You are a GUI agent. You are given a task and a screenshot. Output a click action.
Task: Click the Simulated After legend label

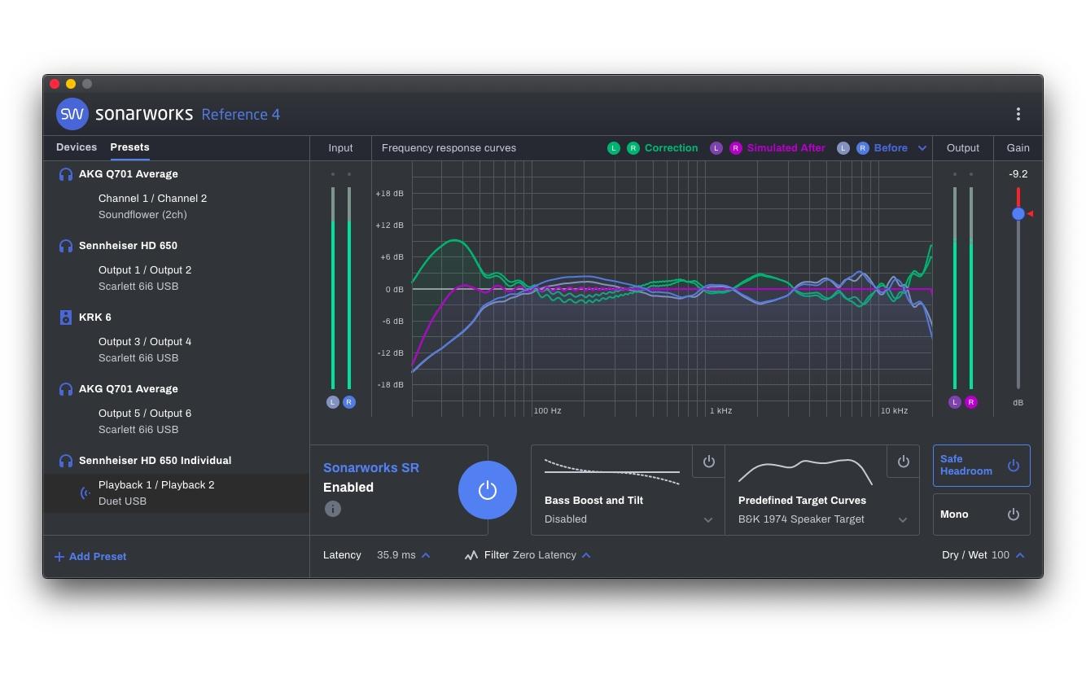point(786,148)
